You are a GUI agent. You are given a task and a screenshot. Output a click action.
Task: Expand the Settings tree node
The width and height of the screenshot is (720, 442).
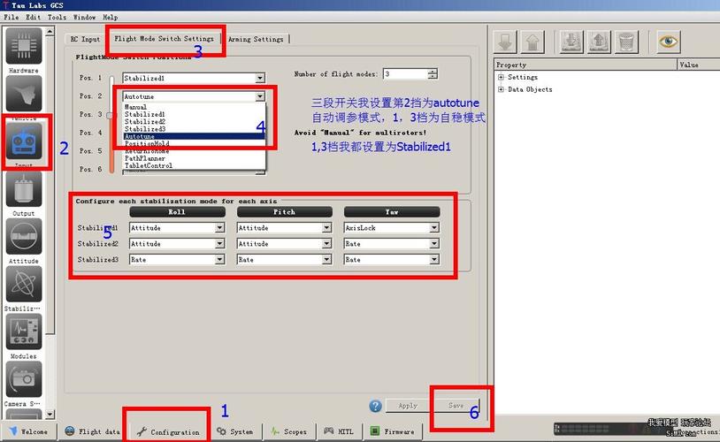tap(501, 77)
